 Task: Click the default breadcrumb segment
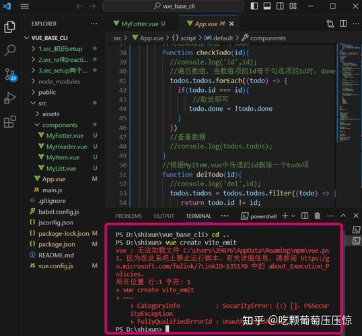tap(219, 38)
